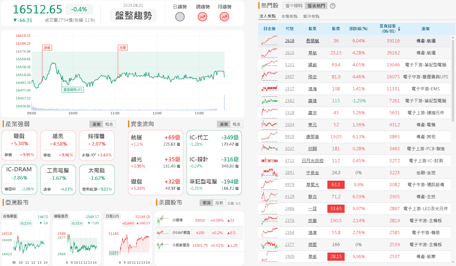This screenshot has width=456, height=266.
Task: Select 產業 toggle in 資金流向 section
Action: click(224, 124)
